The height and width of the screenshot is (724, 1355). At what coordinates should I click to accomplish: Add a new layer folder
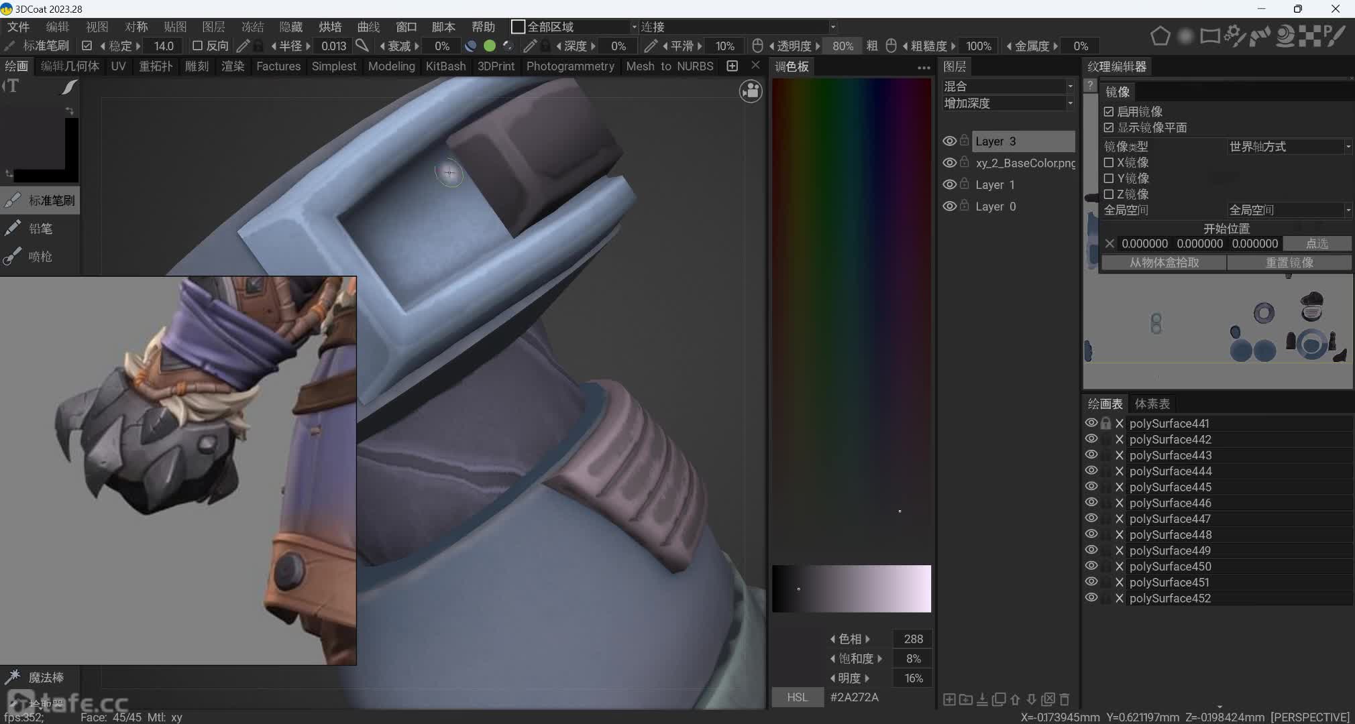point(966,700)
